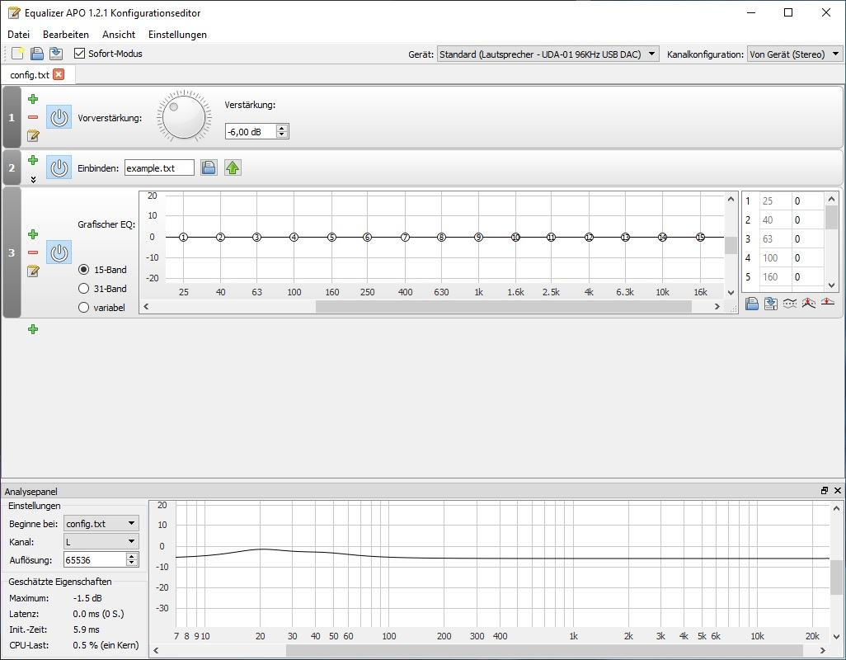
Task: Select the config.txt tab
Action: (x=30, y=75)
